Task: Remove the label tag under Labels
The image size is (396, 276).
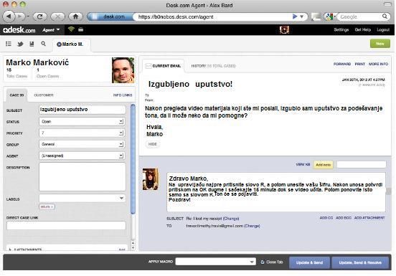Action: (x=52, y=207)
